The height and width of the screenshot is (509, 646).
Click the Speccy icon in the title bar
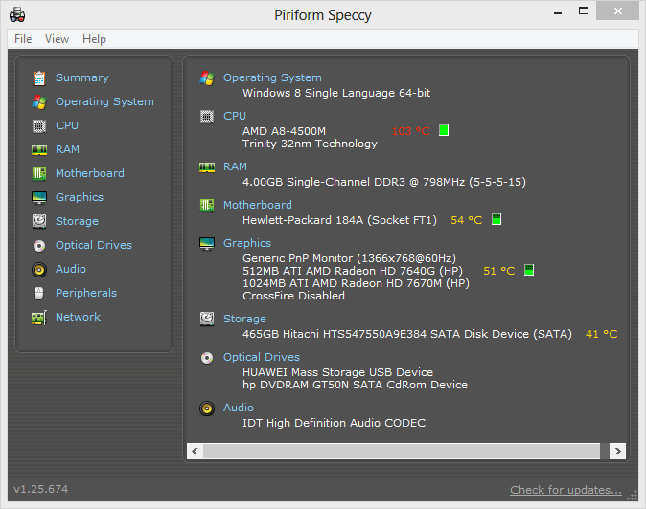point(17,14)
